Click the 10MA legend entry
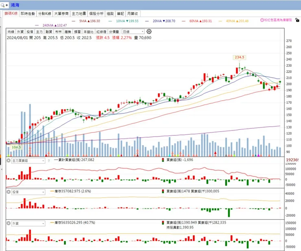 coord(123,21)
